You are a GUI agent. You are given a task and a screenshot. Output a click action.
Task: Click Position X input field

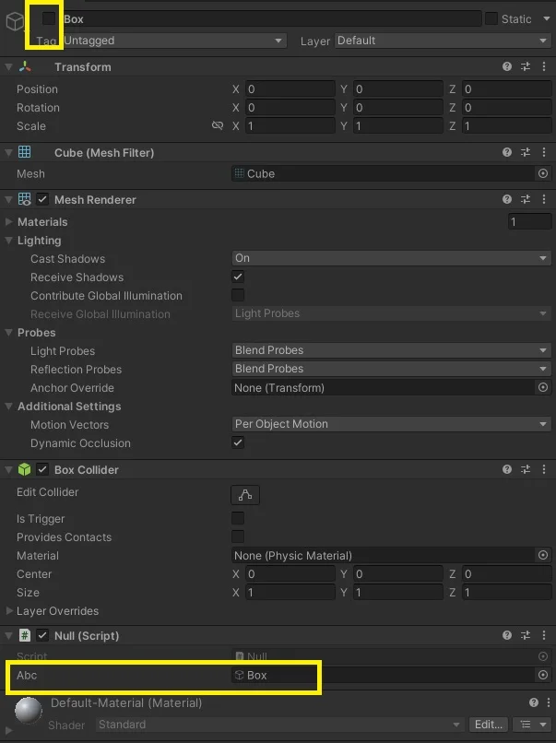coord(290,89)
